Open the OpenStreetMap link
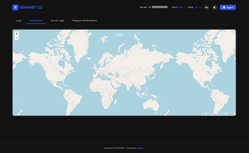 219,114
